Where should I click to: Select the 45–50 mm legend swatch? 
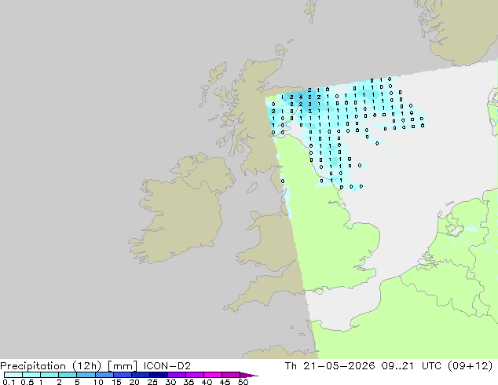click(x=231, y=375)
